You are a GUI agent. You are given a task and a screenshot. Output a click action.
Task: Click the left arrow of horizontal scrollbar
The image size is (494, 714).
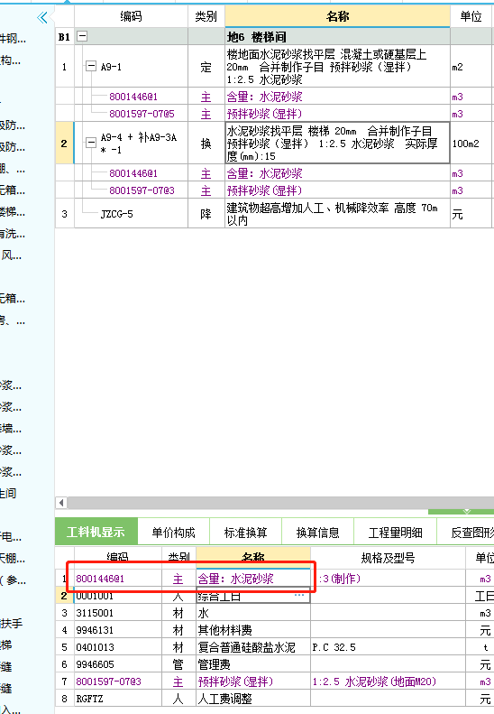point(61,503)
